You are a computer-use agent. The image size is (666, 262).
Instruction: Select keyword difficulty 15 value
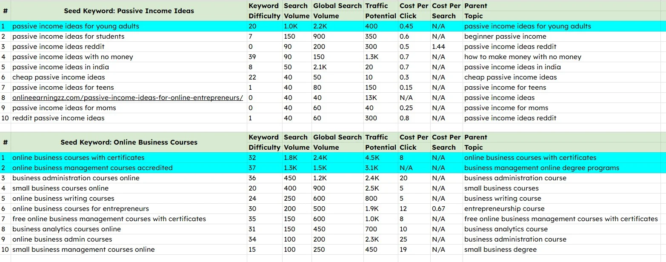[252, 250]
